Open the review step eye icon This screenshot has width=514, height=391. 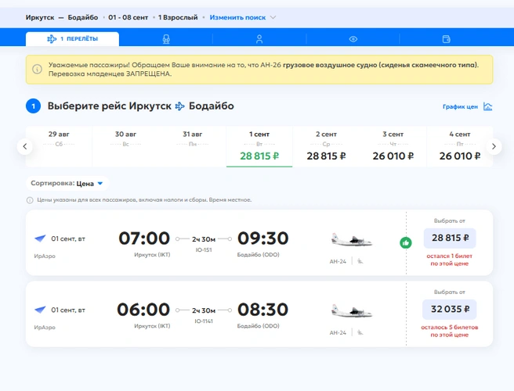coord(353,39)
